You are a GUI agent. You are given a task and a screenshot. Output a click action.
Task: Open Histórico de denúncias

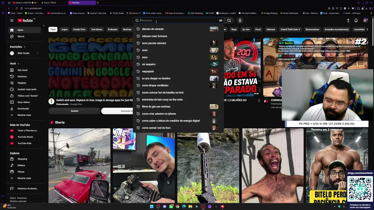[x=24, y=188]
